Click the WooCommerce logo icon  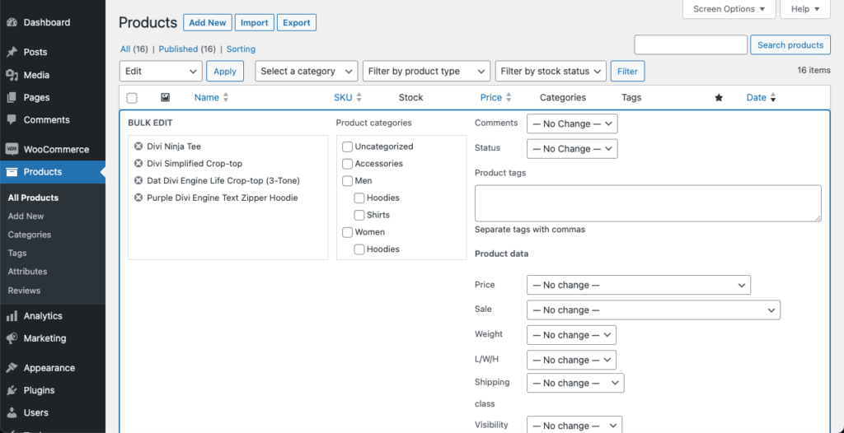[12, 150]
